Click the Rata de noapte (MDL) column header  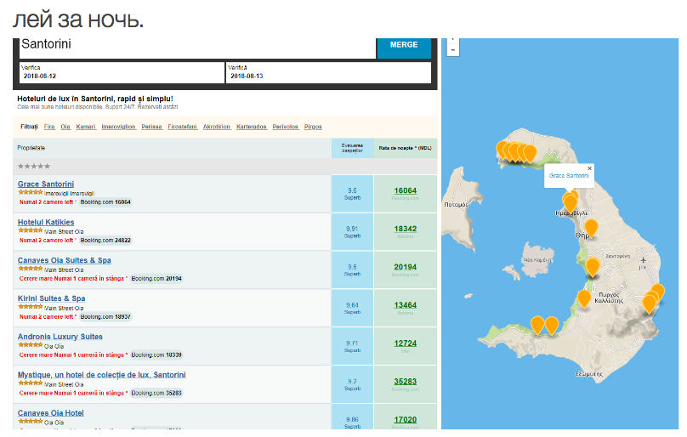coord(406,148)
